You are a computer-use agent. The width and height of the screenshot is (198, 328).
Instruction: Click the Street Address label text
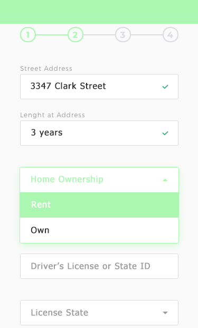click(46, 69)
